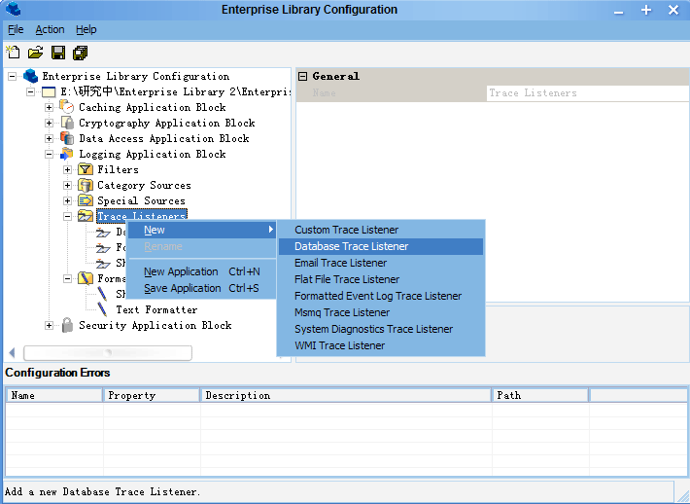Screen dimensions: 690x504
Task: Expand the Caching Application Block node
Action: click(49, 107)
